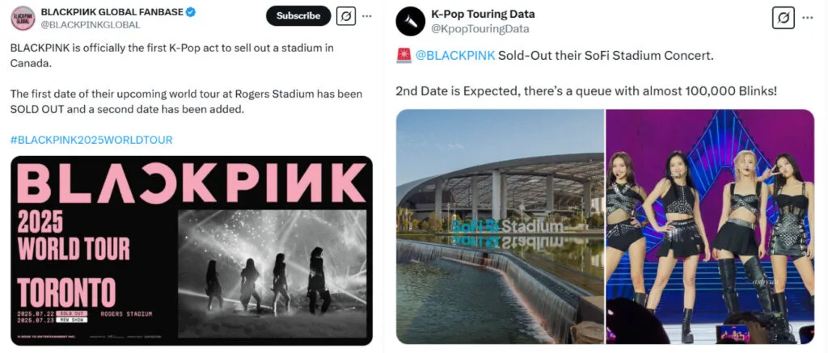Open Grok icon on the K-Pop Touring Data post
828x353 pixels.
click(783, 18)
